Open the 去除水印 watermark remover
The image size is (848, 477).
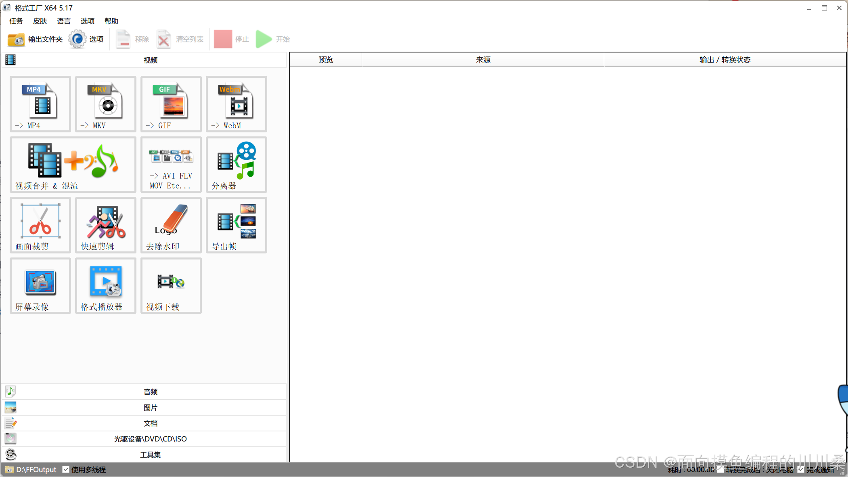[x=171, y=225]
